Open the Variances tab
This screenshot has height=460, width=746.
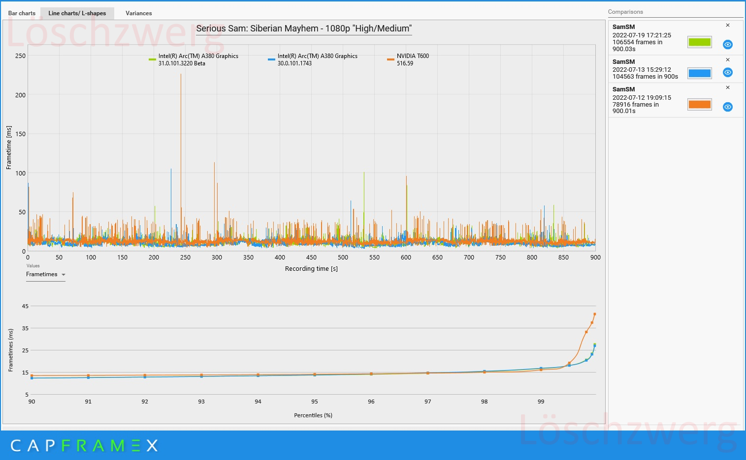[138, 13]
